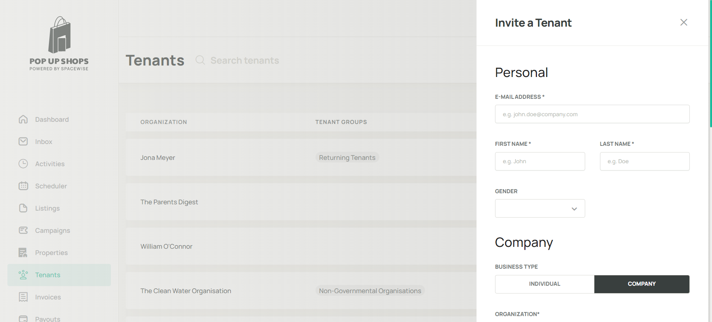Open the Campaigns icon in sidebar
This screenshot has width=712, height=322.
click(x=23, y=230)
